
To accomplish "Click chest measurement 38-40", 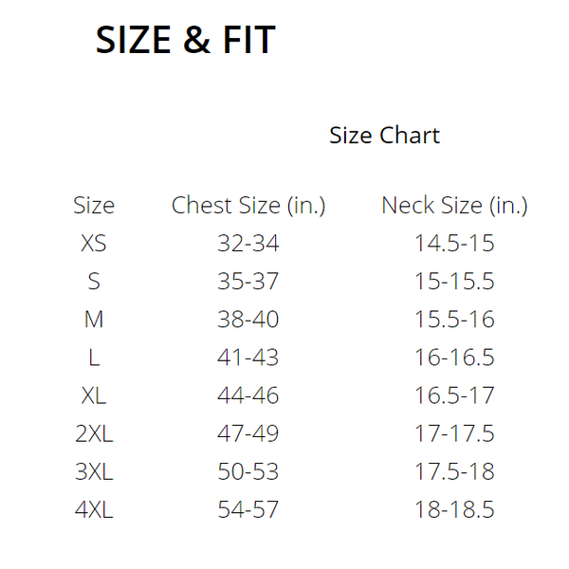I will 248,320.
